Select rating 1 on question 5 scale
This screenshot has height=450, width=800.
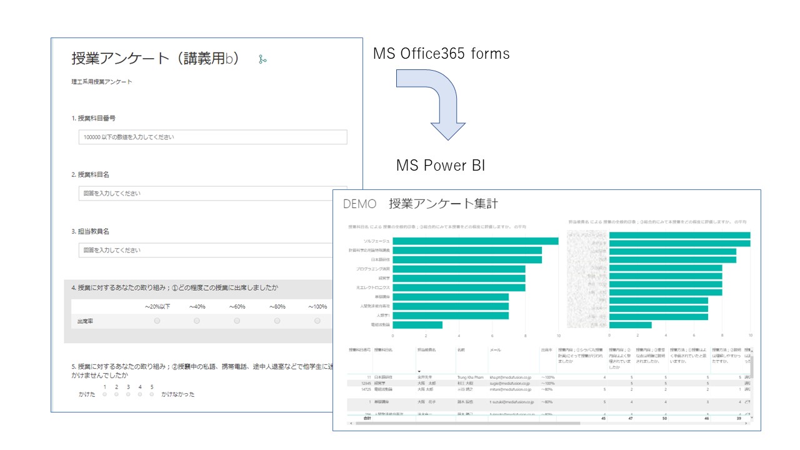click(104, 394)
